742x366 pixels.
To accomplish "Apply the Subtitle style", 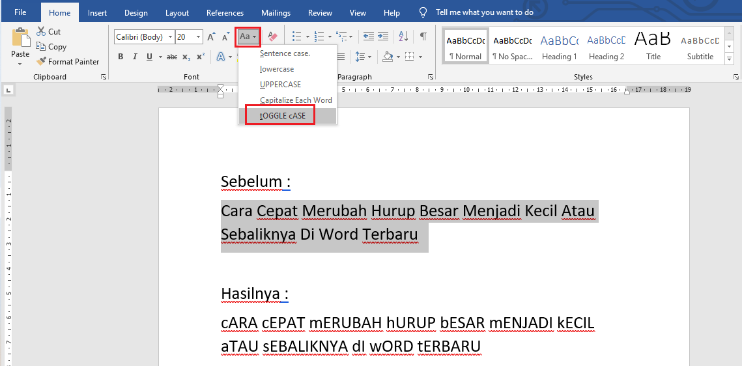I will [x=700, y=46].
